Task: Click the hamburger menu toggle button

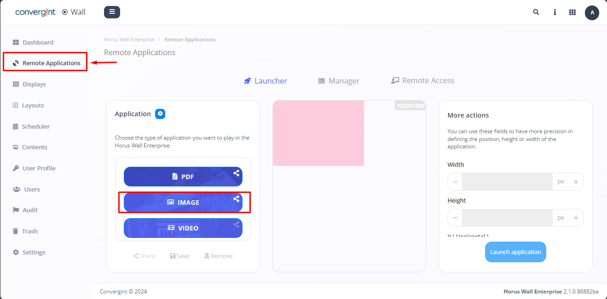Action: [112, 12]
